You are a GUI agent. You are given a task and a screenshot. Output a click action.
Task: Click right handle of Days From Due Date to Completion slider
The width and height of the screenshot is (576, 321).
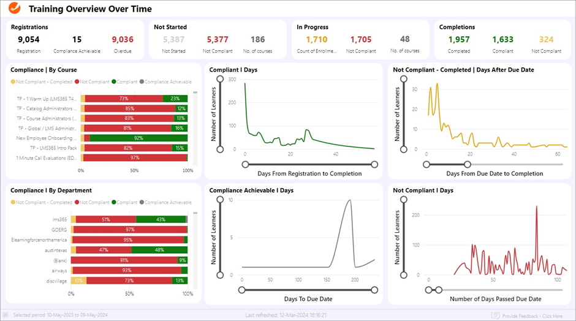click(468, 164)
